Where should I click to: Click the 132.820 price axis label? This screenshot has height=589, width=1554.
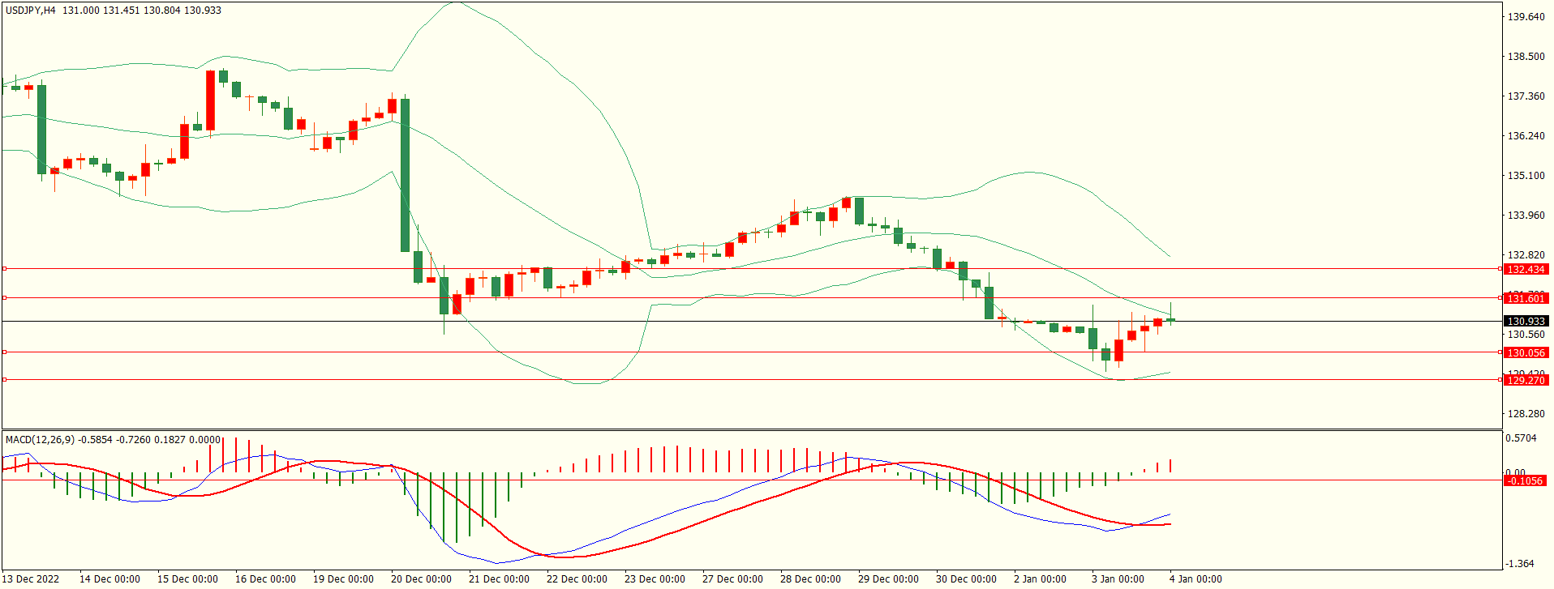[1526, 255]
